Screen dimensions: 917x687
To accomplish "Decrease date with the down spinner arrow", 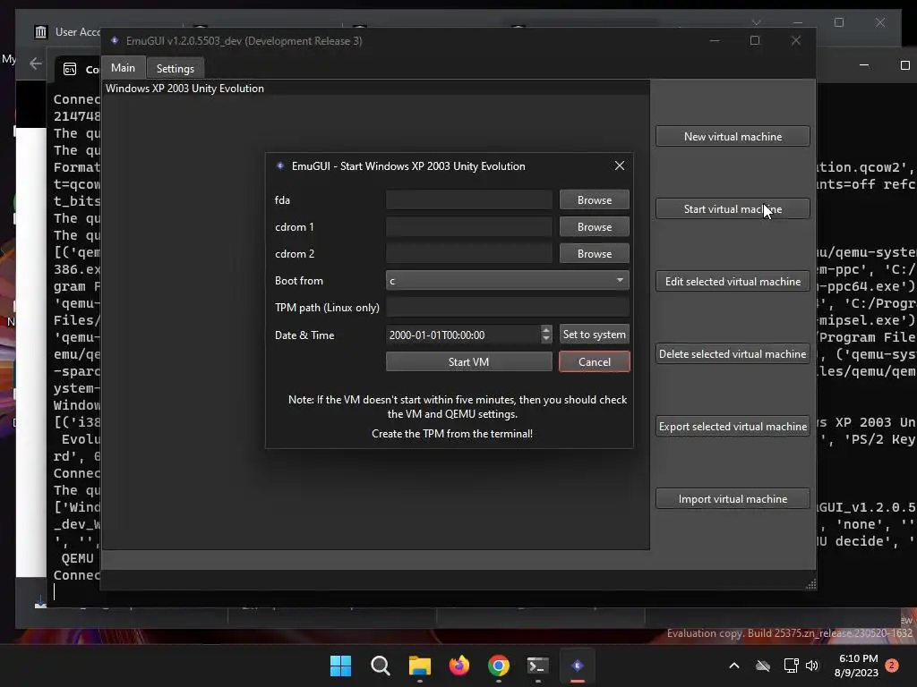I will (x=545, y=339).
